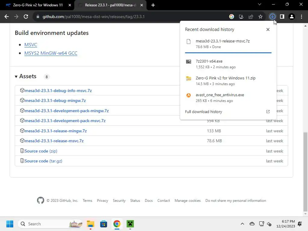Download mesa3d-23.3.1-release-msvc.7z asset
308x231 pixels.
(54, 141)
